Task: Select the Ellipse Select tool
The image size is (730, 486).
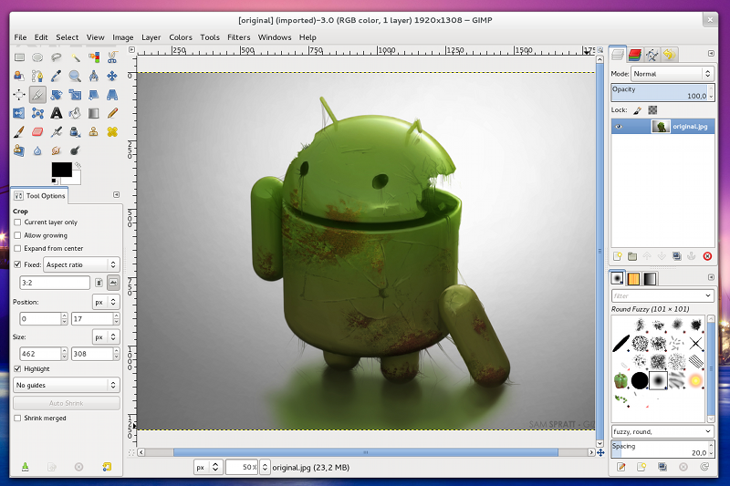Action: coord(37,57)
